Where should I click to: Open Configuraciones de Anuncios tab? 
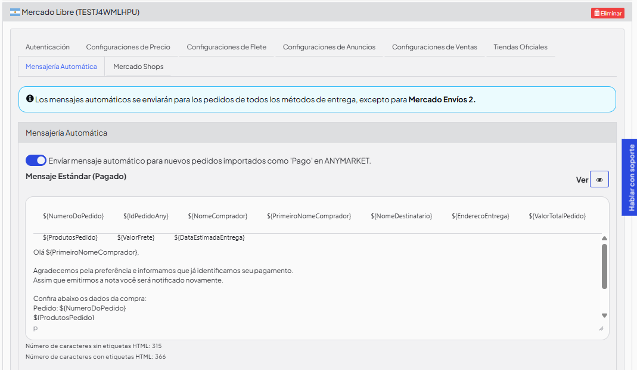coord(329,47)
